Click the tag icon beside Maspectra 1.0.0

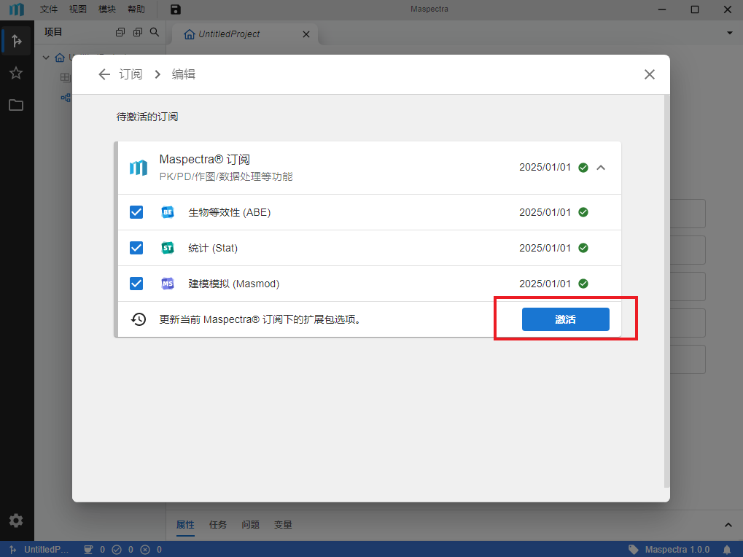[x=634, y=550]
